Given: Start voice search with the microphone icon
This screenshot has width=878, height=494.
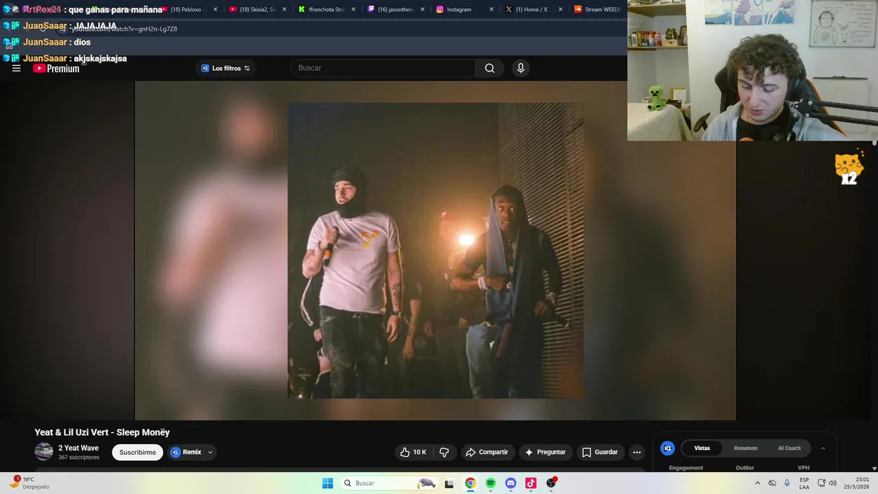Looking at the screenshot, I should pyautogui.click(x=521, y=68).
